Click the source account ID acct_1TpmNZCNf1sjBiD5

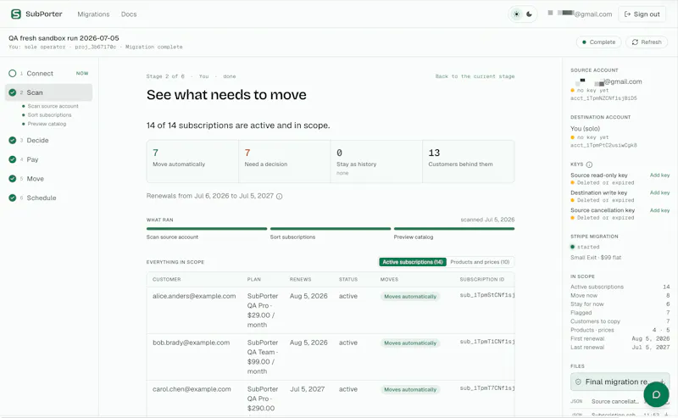pyautogui.click(x=603, y=98)
